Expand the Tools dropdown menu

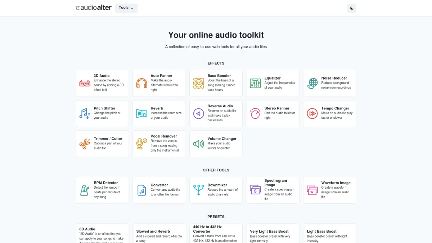tap(126, 8)
